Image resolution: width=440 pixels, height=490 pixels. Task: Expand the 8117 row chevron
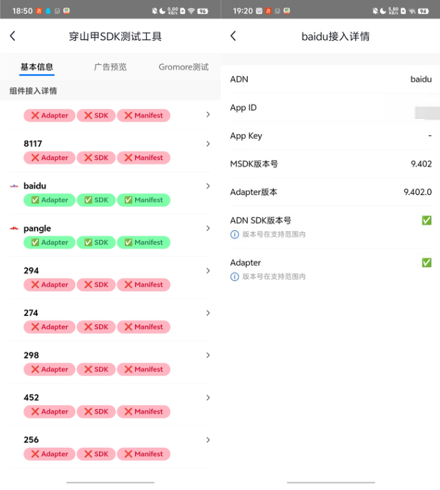click(208, 144)
